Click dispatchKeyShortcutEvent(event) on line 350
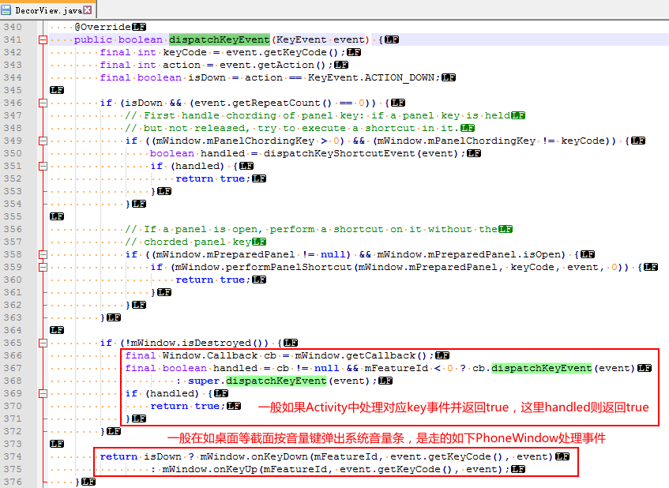This screenshot has width=669, height=488. (x=361, y=153)
